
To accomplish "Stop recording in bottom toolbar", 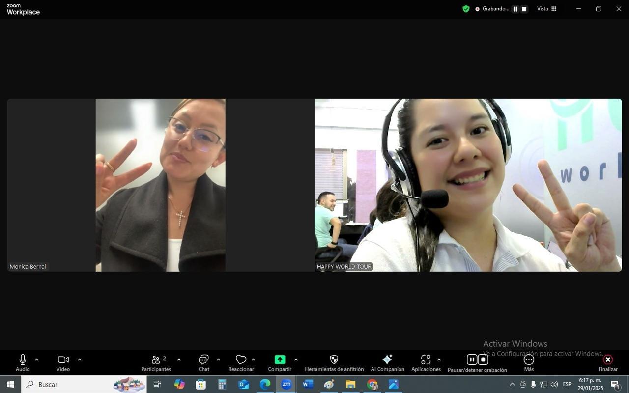I will pyautogui.click(x=483, y=359).
